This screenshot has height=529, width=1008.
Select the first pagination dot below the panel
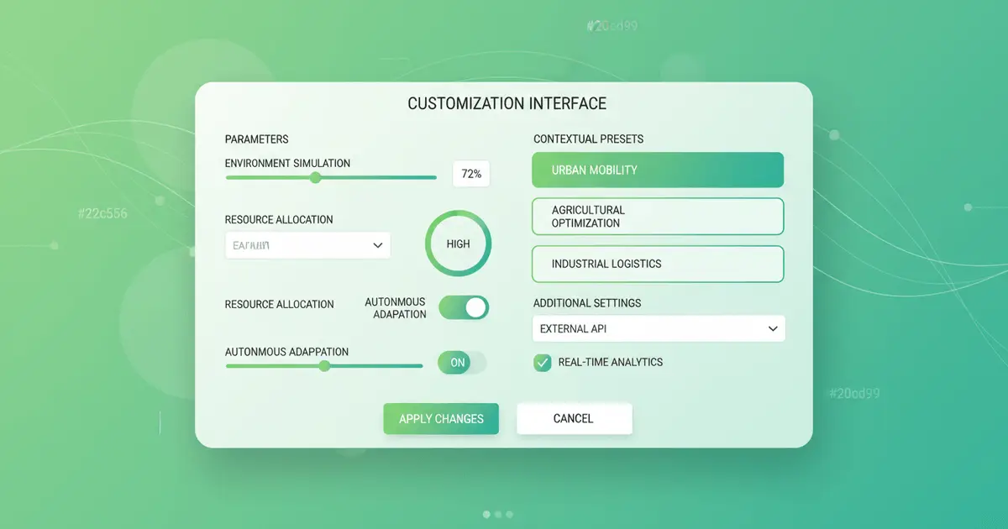coord(486,514)
